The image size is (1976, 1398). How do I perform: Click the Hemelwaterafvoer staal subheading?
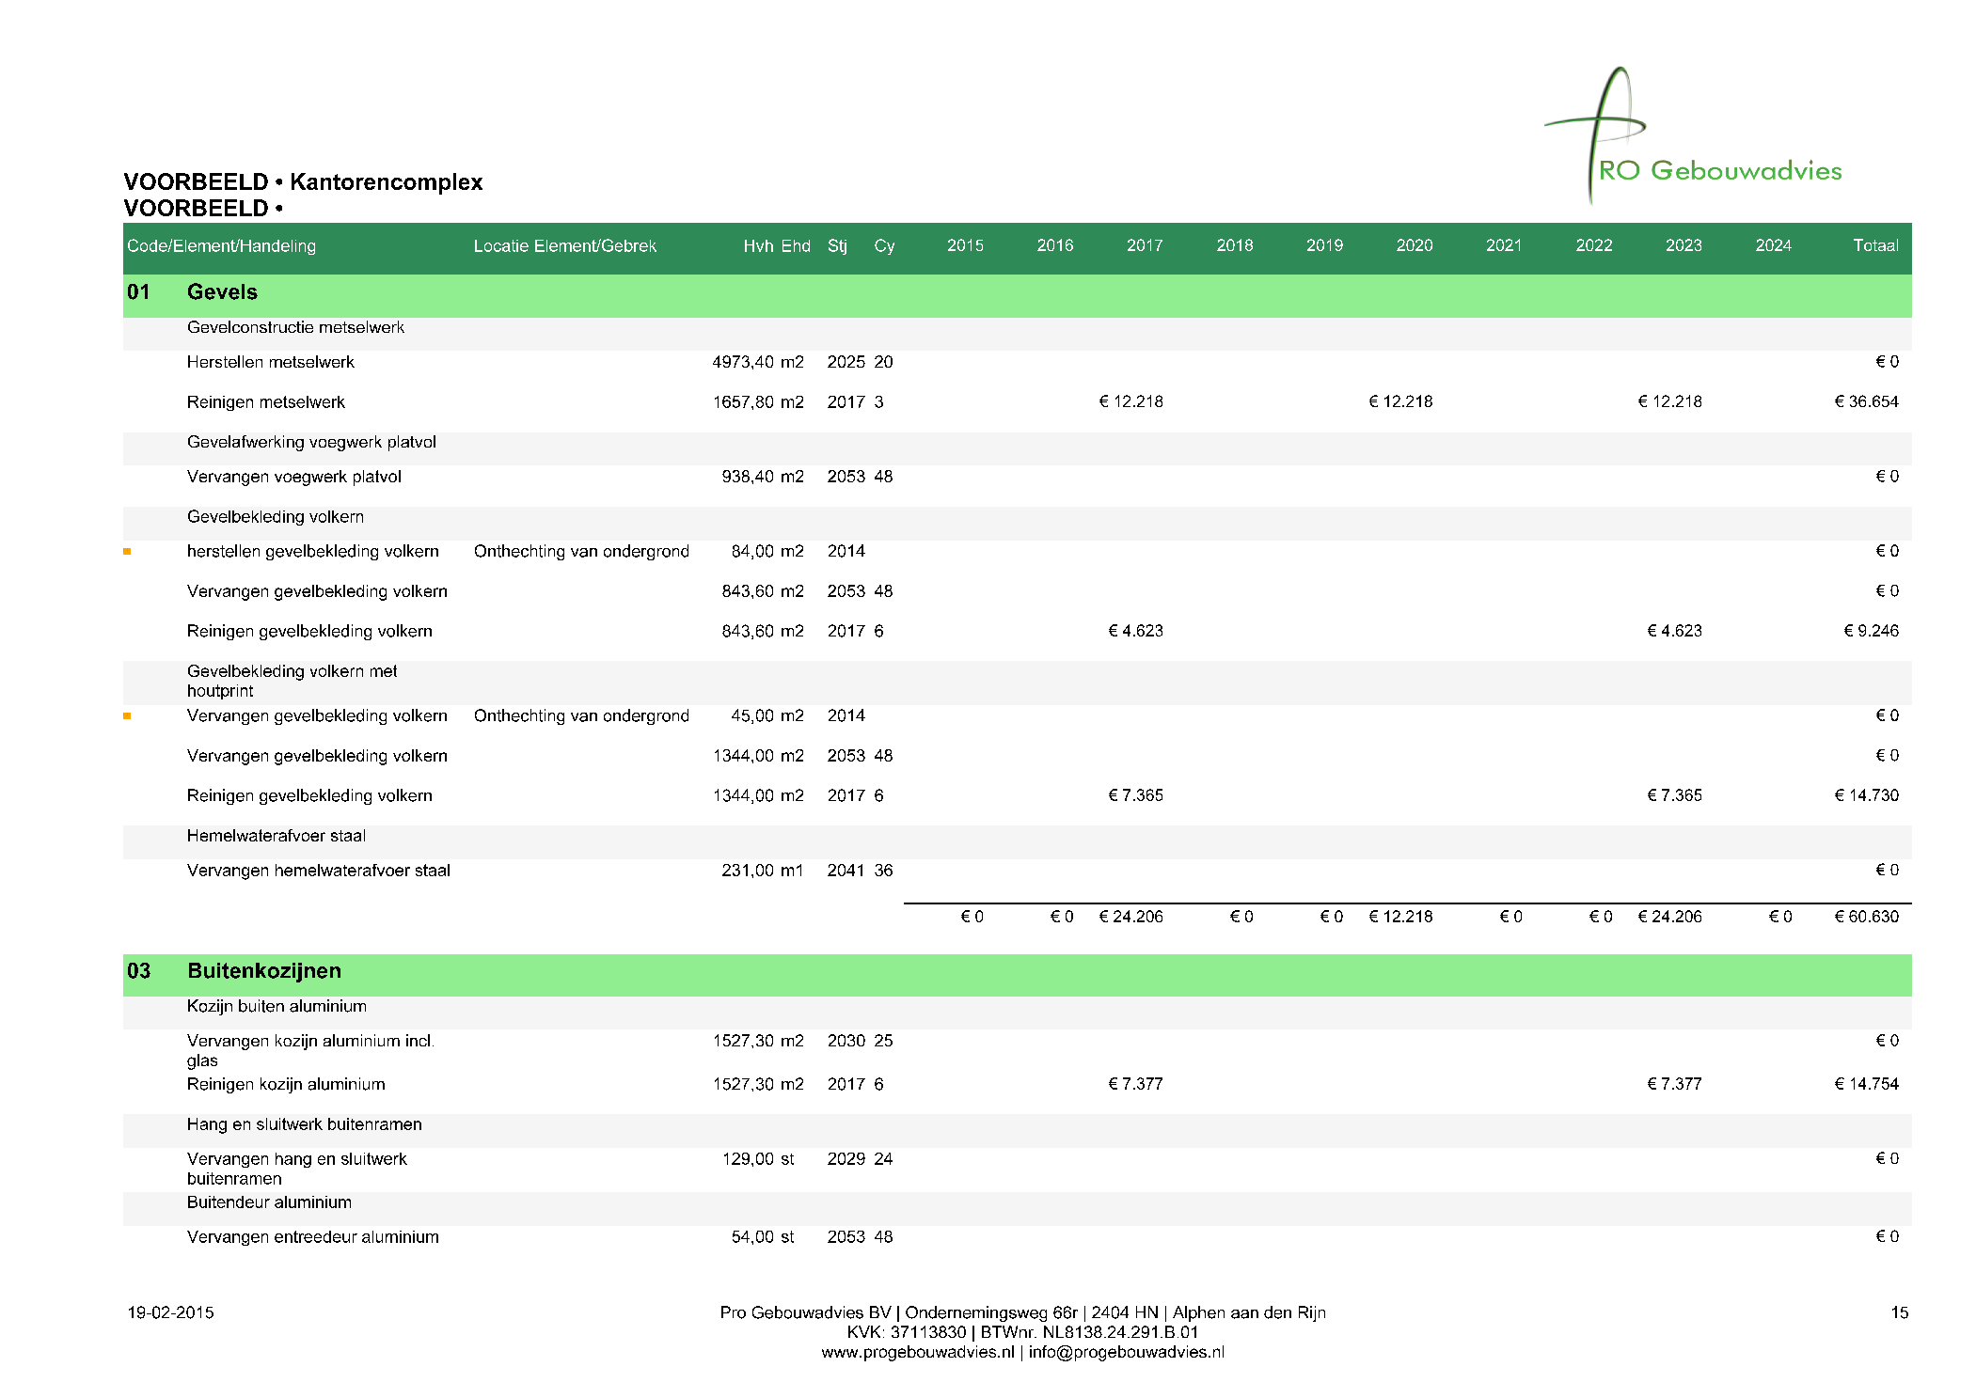[276, 837]
